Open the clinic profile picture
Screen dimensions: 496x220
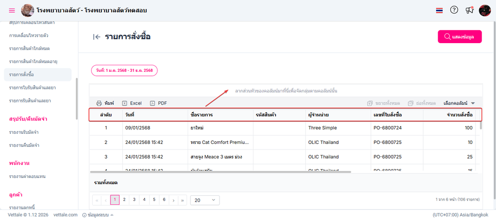27,10
